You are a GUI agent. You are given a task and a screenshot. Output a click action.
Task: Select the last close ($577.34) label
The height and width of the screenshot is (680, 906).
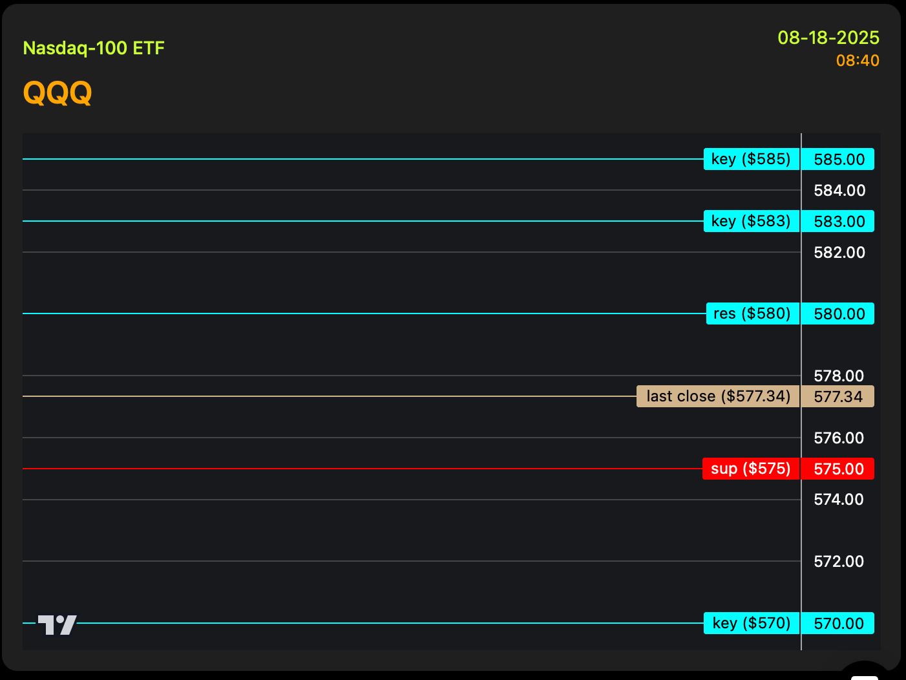[x=718, y=396]
